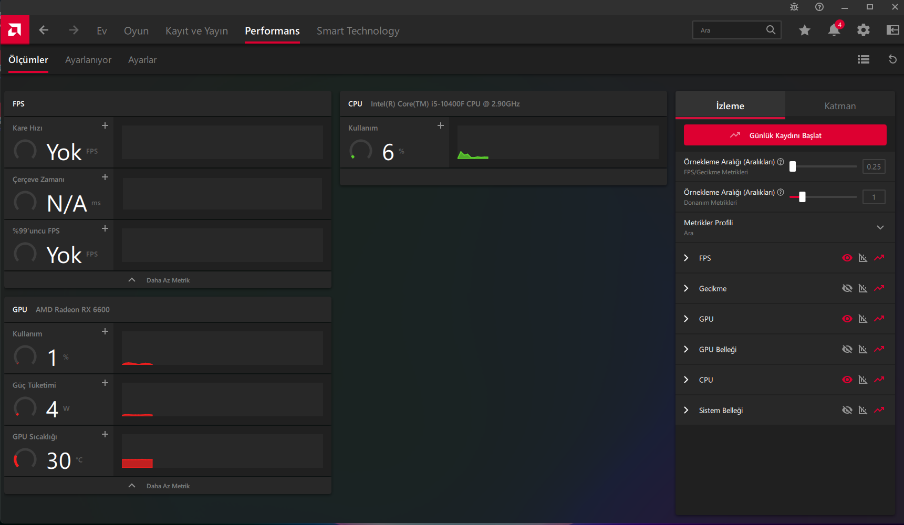This screenshot has height=525, width=904.
Task: Expand the GPU metrics row
Action: pyautogui.click(x=686, y=319)
